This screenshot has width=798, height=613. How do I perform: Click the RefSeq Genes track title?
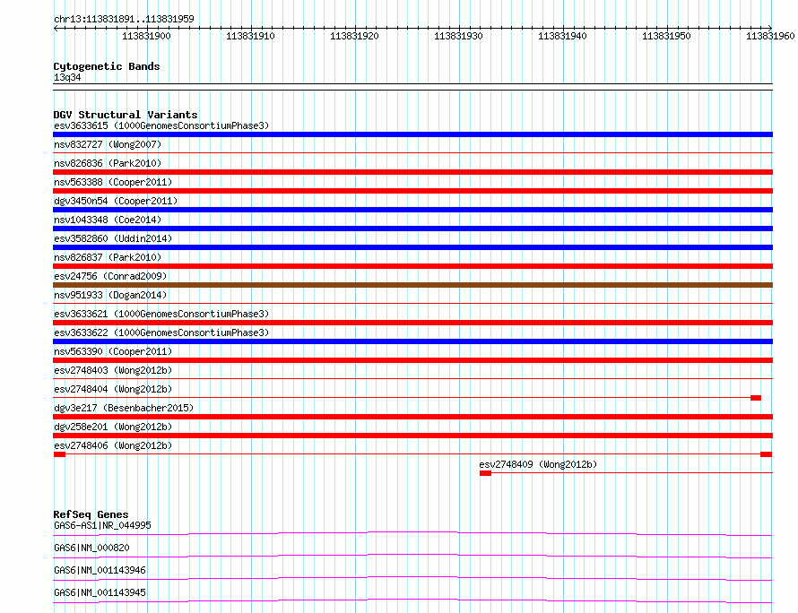[x=91, y=514]
